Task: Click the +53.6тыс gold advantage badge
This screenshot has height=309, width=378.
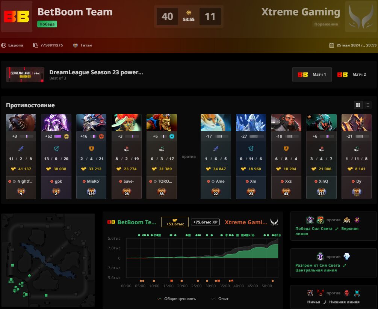Action: 175,222
